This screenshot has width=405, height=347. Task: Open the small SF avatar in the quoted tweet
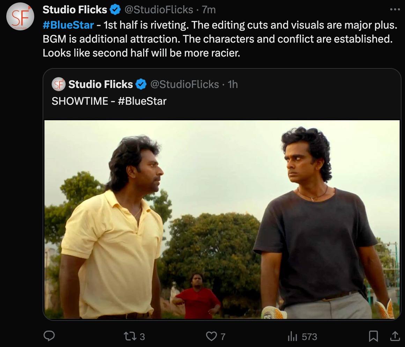[58, 84]
